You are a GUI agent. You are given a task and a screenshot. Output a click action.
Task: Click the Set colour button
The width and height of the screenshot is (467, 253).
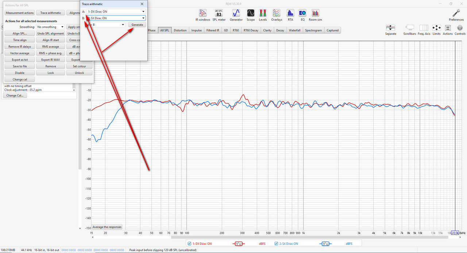pyautogui.click(x=80, y=66)
